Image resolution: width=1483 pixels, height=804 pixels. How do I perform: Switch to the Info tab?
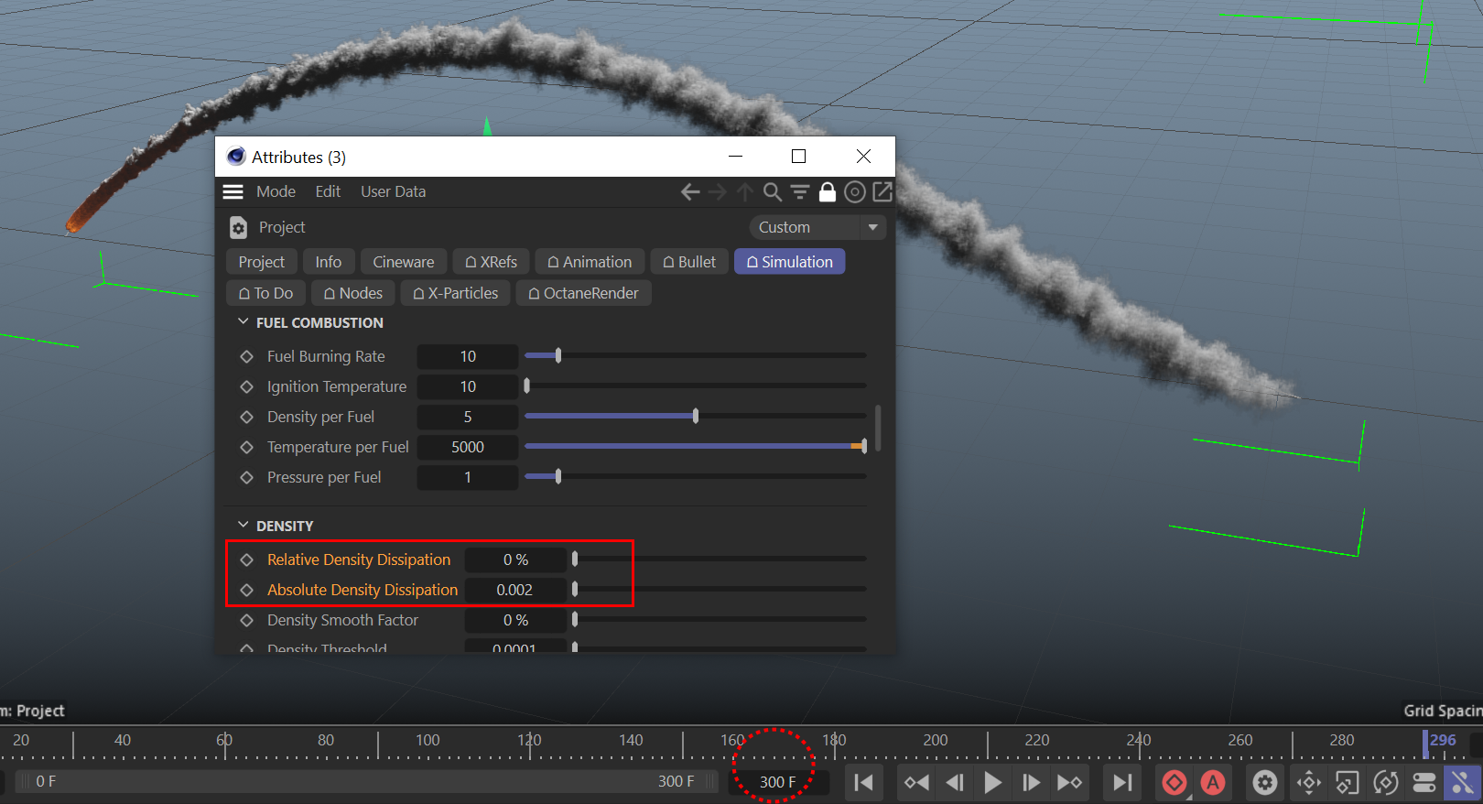(x=329, y=262)
